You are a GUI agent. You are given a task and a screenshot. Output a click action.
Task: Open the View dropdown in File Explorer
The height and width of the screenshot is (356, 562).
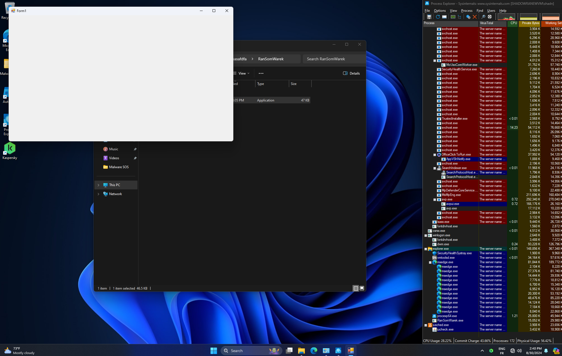tap(242, 73)
